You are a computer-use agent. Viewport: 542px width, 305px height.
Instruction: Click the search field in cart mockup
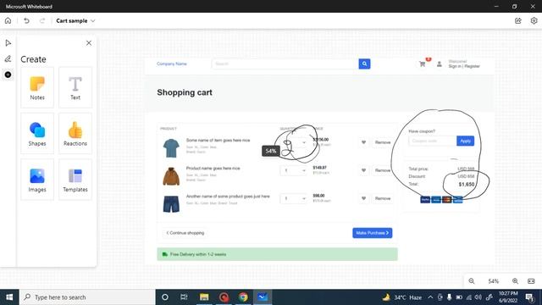click(x=285, y=64)
